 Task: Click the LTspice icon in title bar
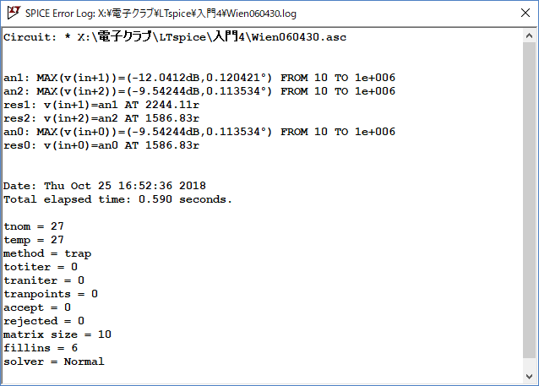tap(14, 13)
